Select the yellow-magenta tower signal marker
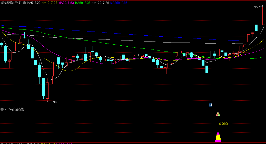This screenshot has width=266, height=144. click(218, 137)
